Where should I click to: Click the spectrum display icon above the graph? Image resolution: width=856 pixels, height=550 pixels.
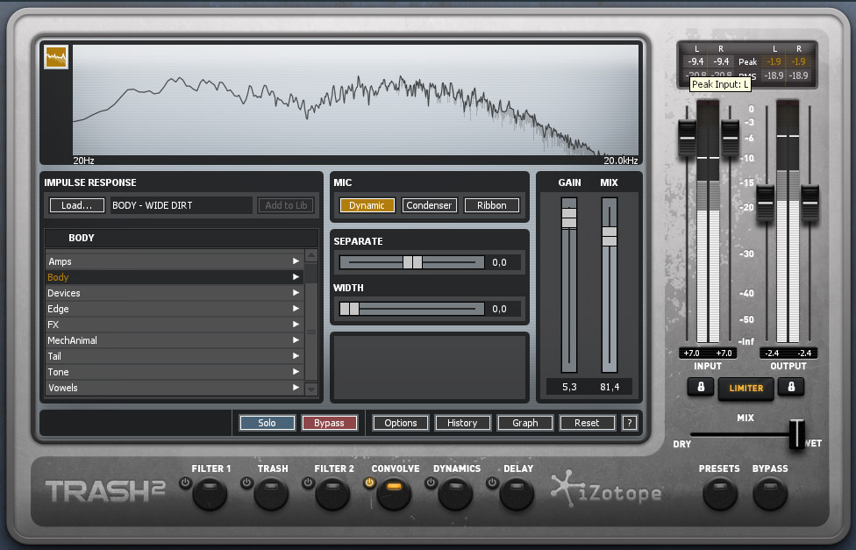pos(55,57)
